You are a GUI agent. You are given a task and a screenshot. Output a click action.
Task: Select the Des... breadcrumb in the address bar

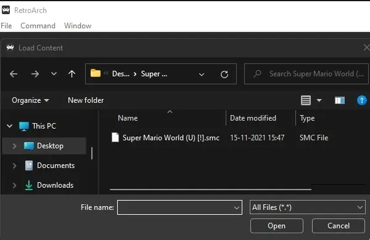(x=121, y=74)
